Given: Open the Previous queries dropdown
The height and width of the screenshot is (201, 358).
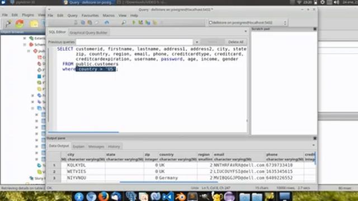Looking at the screenshot, I should pos(197,42).
